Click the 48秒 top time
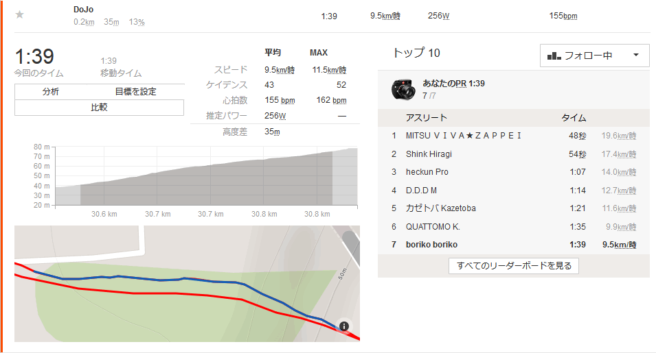The height and width of the screenshot is (353, 656). 577,136
